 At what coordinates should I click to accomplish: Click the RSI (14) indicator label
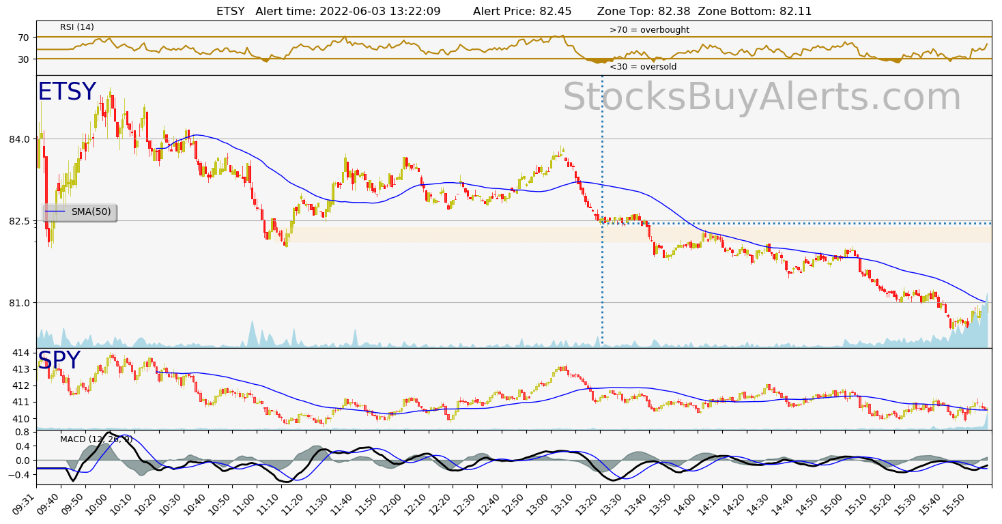tap(77, 27)
